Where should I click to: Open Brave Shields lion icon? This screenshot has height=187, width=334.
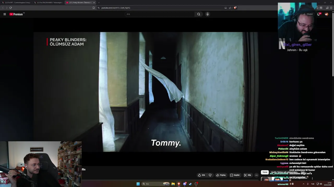point(235,8)
